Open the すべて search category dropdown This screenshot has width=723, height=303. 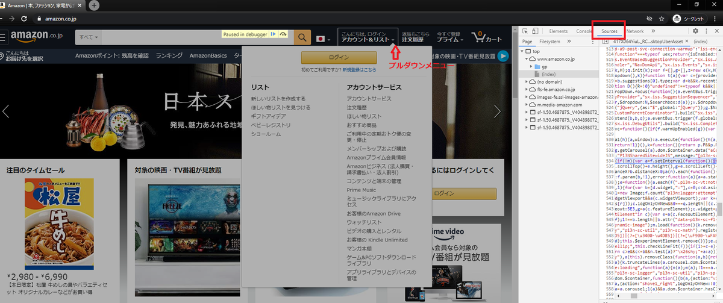coord(88,37)
